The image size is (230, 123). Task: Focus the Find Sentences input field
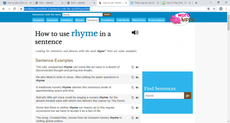point(164,96)
